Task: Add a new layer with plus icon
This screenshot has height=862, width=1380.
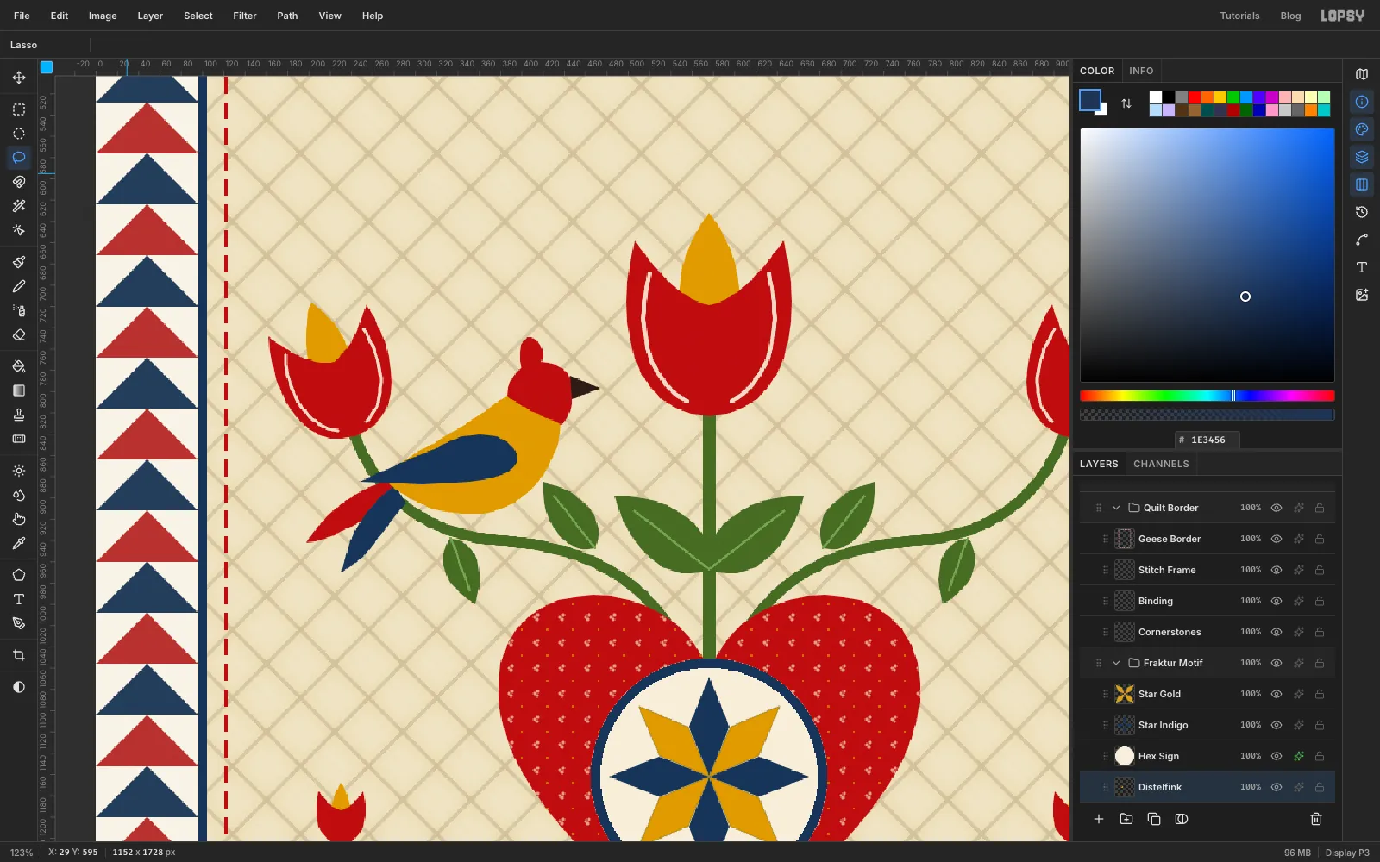Action: click(1099, 819)
